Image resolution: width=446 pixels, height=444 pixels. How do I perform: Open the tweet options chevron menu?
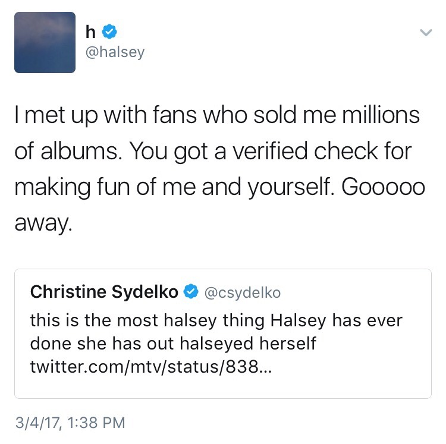click(426, 33)
